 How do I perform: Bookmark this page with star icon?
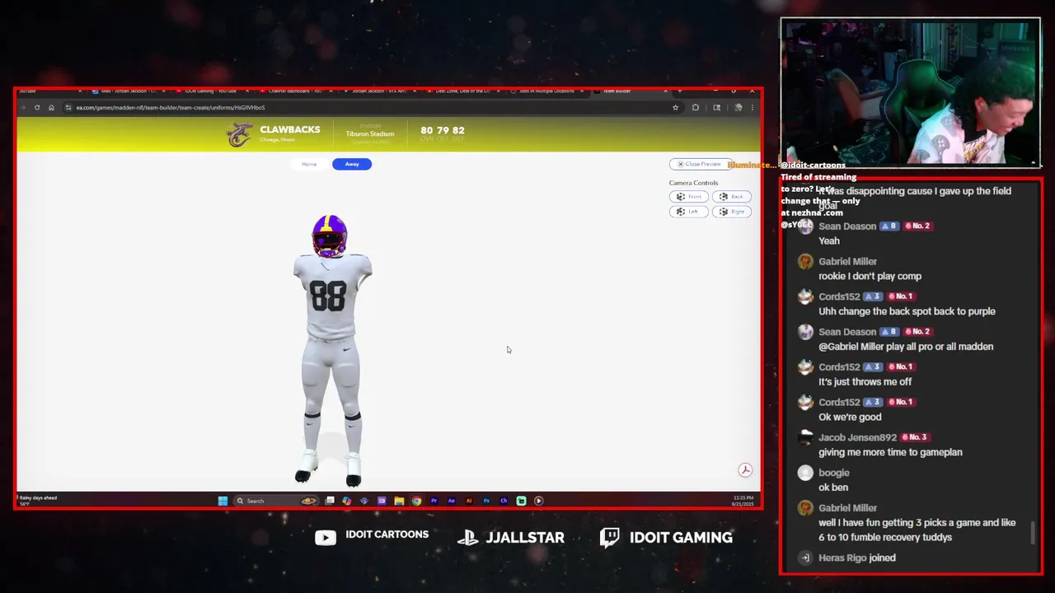tap(676, 107)
